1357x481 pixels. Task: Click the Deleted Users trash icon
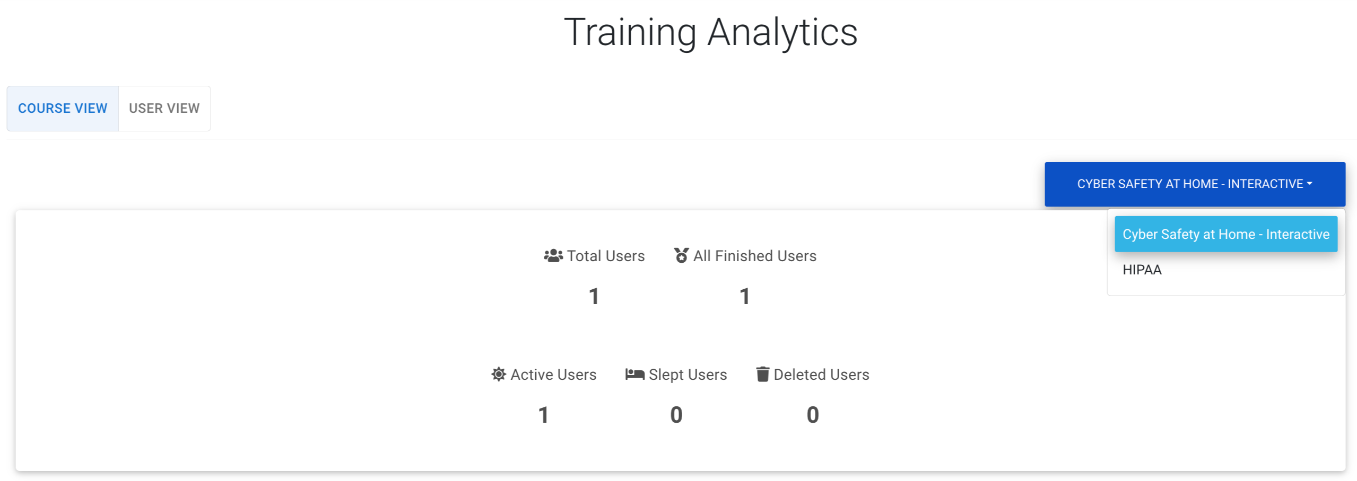(x=762, y=374)
